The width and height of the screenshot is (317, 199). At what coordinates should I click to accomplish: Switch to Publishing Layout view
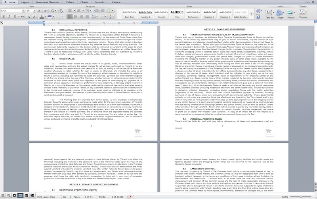(x=15, y=195)
